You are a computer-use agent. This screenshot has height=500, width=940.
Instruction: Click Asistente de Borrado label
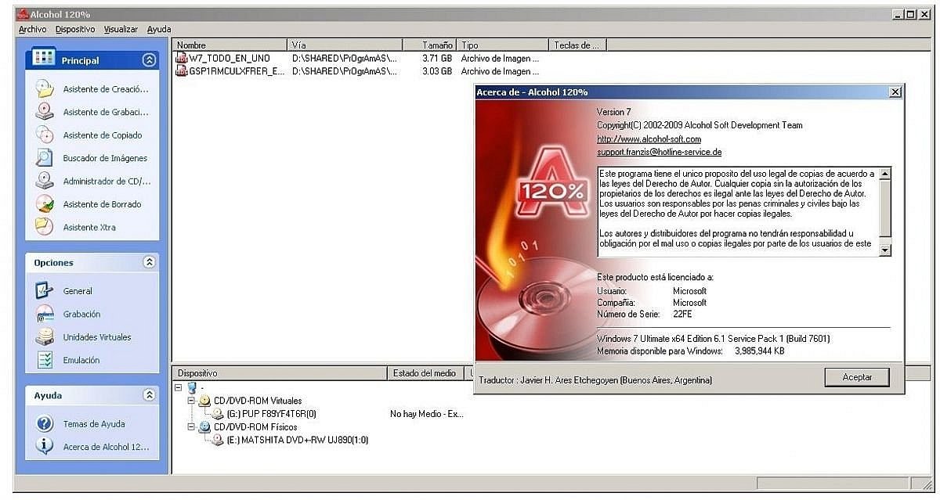click(103, 204)
